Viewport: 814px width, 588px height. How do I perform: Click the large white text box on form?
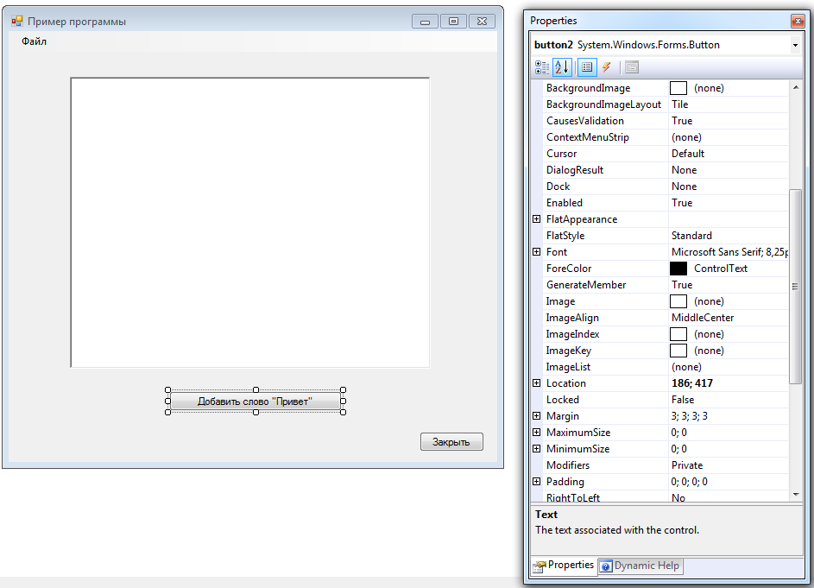pos(250,223)
